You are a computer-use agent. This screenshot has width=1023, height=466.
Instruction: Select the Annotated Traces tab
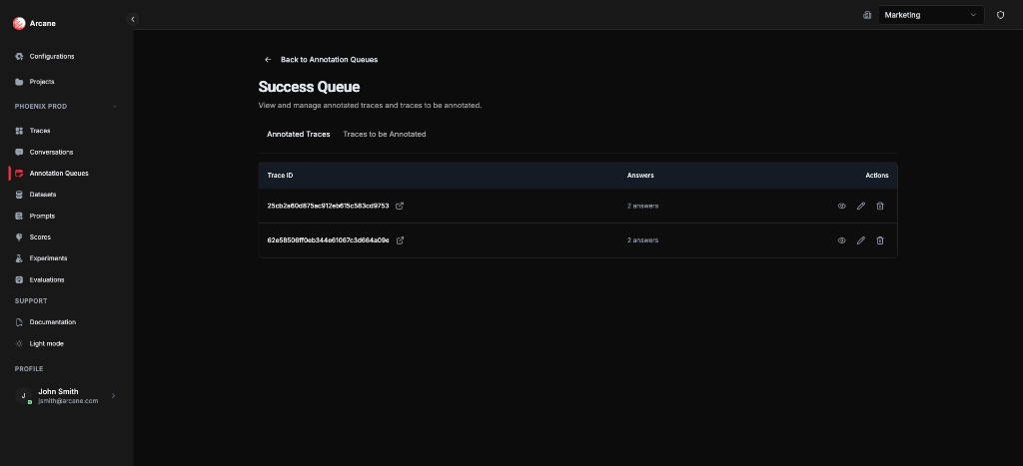tap(298, 134)
